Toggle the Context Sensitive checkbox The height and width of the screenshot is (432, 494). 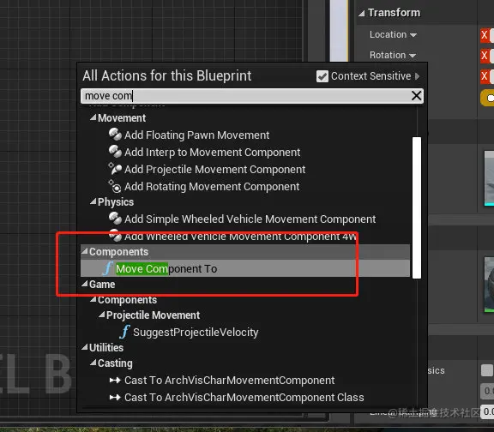tap(322, 76)
